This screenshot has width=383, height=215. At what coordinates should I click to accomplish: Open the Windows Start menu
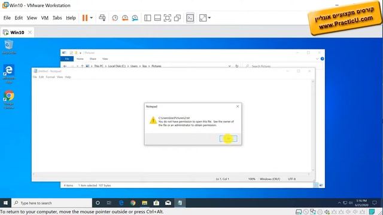(5, 203)
